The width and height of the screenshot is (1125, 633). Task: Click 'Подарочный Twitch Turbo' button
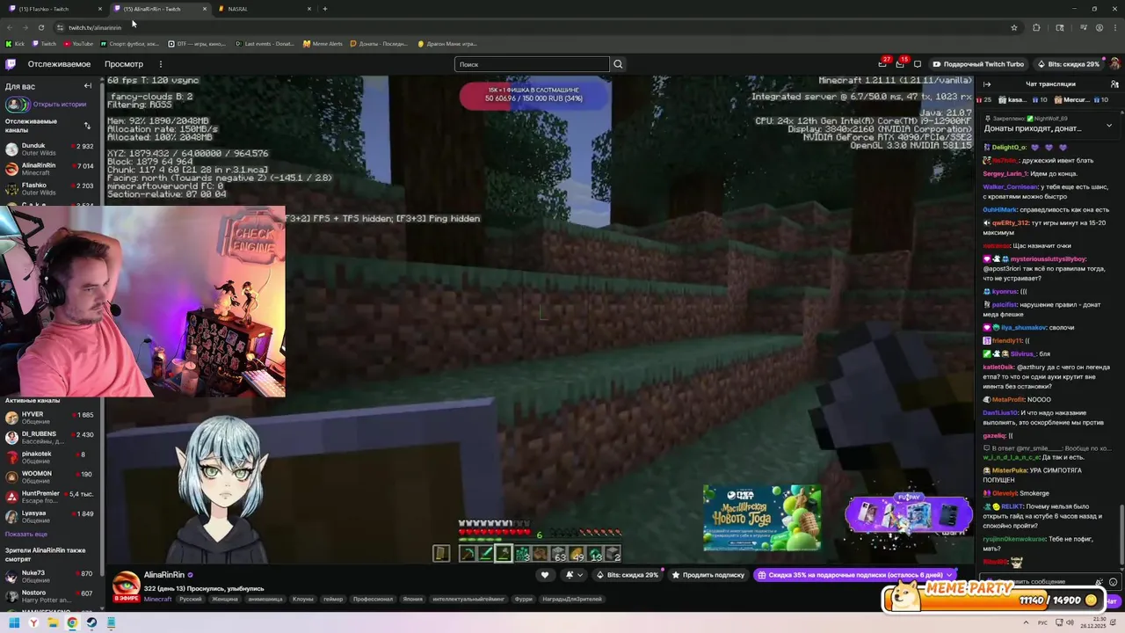click(x=978, y=64)
